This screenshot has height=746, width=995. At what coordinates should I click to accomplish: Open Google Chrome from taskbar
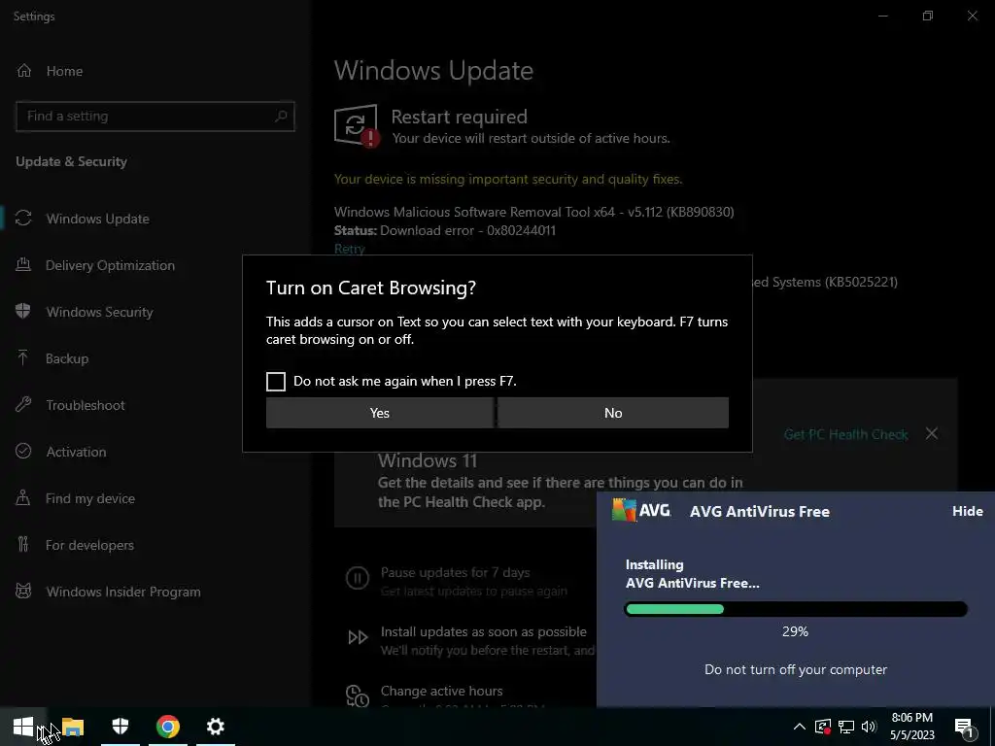[x=167, y=727]
